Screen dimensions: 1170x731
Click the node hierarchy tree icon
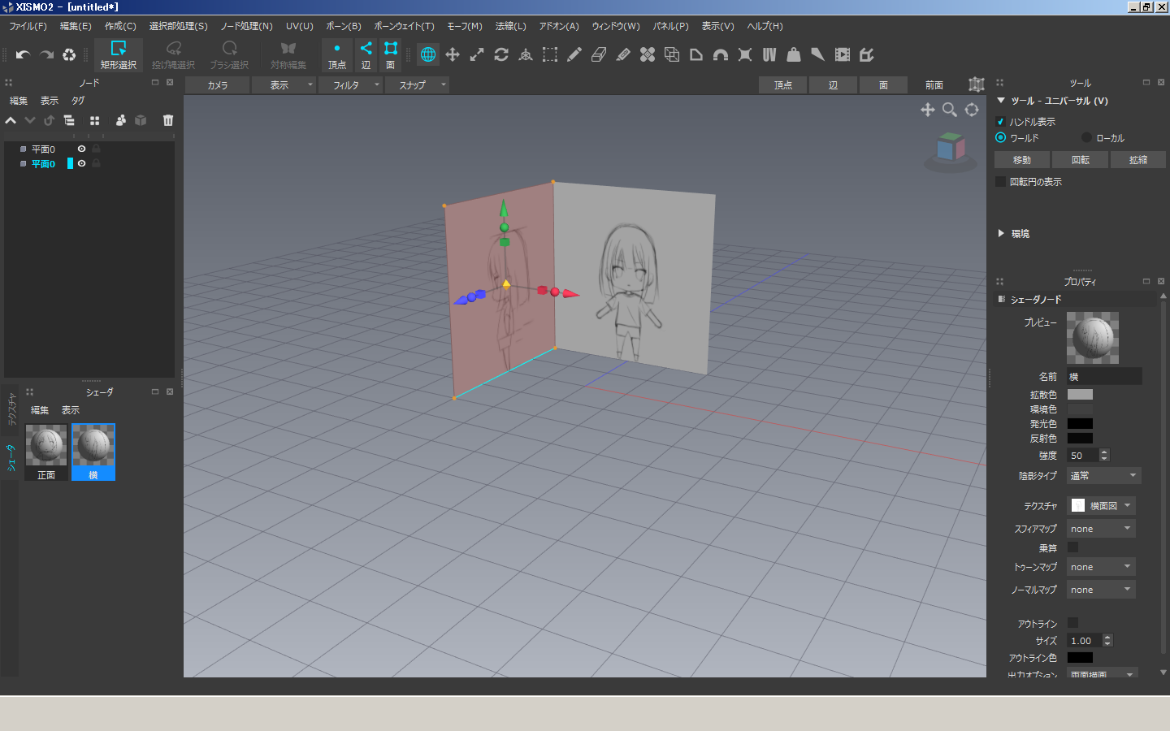tap(69, 120)
